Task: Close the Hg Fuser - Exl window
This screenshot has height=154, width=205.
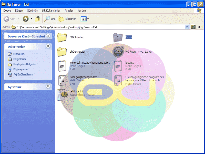Action: [x=201, y=4]
